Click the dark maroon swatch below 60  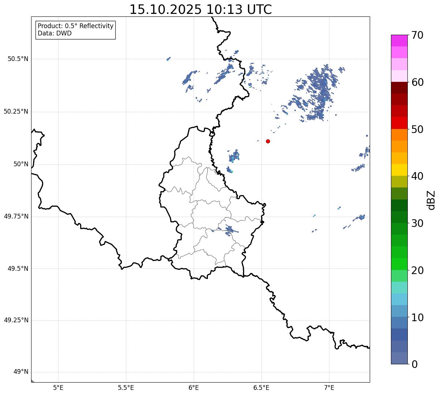tap(399, 88)
